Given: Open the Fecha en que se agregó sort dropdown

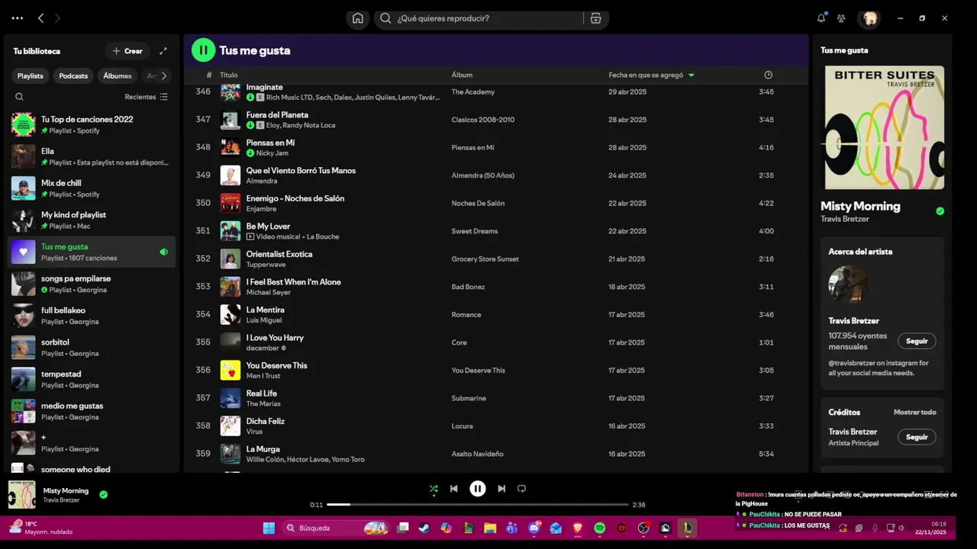Looking at the screenshot, I should click(651, 75).
